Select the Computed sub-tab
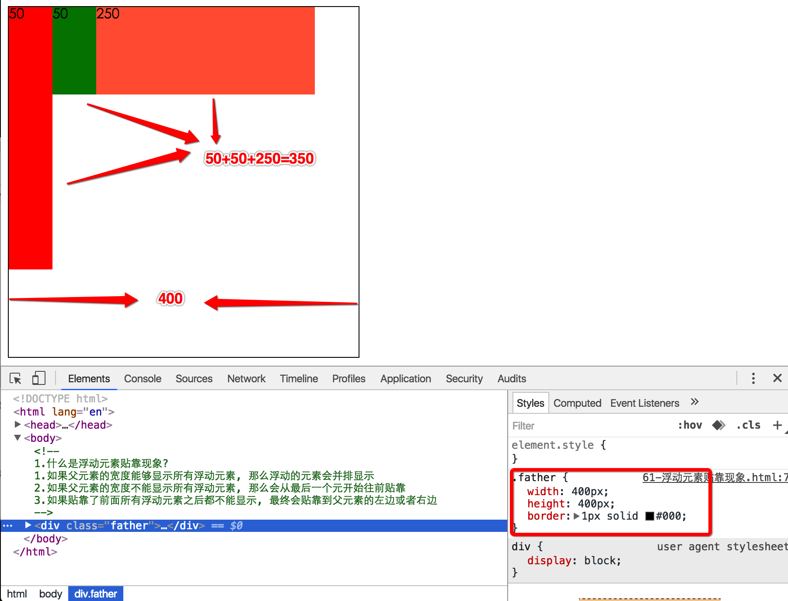This screenshot has width=788, height=601. pos(577,403)
